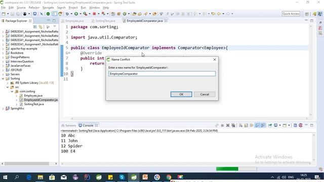
Task: Expand the SpringMvc project node
Action: coord(3,109)
